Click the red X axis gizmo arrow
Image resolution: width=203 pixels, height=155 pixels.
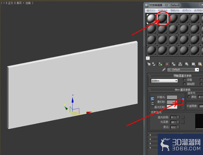89,112
